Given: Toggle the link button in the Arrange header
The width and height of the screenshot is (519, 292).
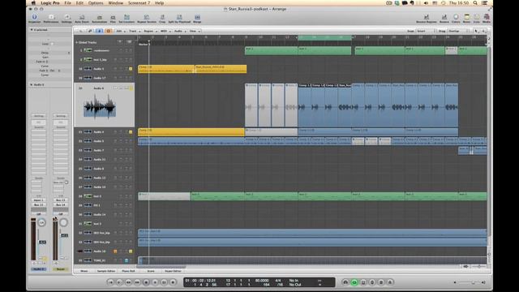Looking at the screenshot, I should [x=90, y=31].
